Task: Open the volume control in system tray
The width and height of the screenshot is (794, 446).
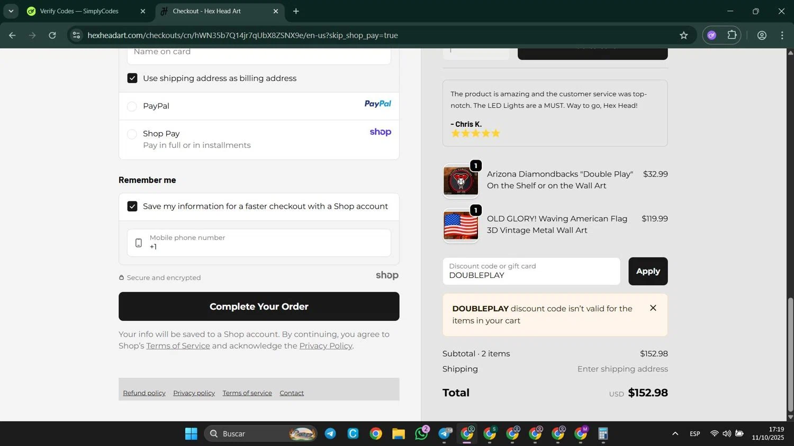Action: pos(727,434)
